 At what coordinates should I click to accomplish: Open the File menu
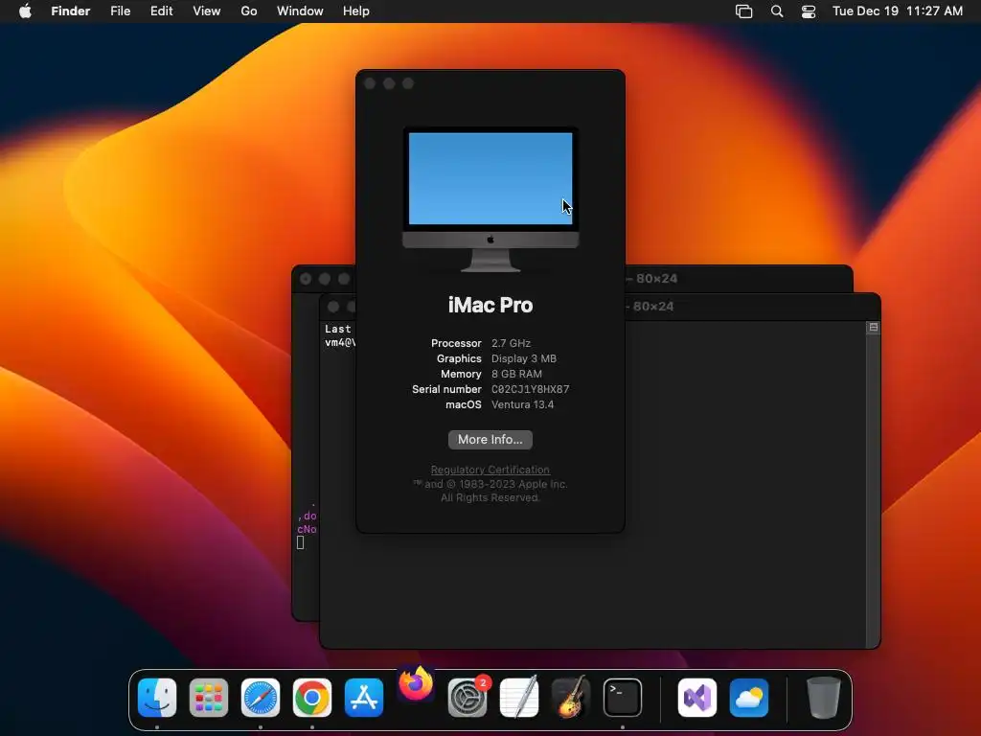pos(120,11)
